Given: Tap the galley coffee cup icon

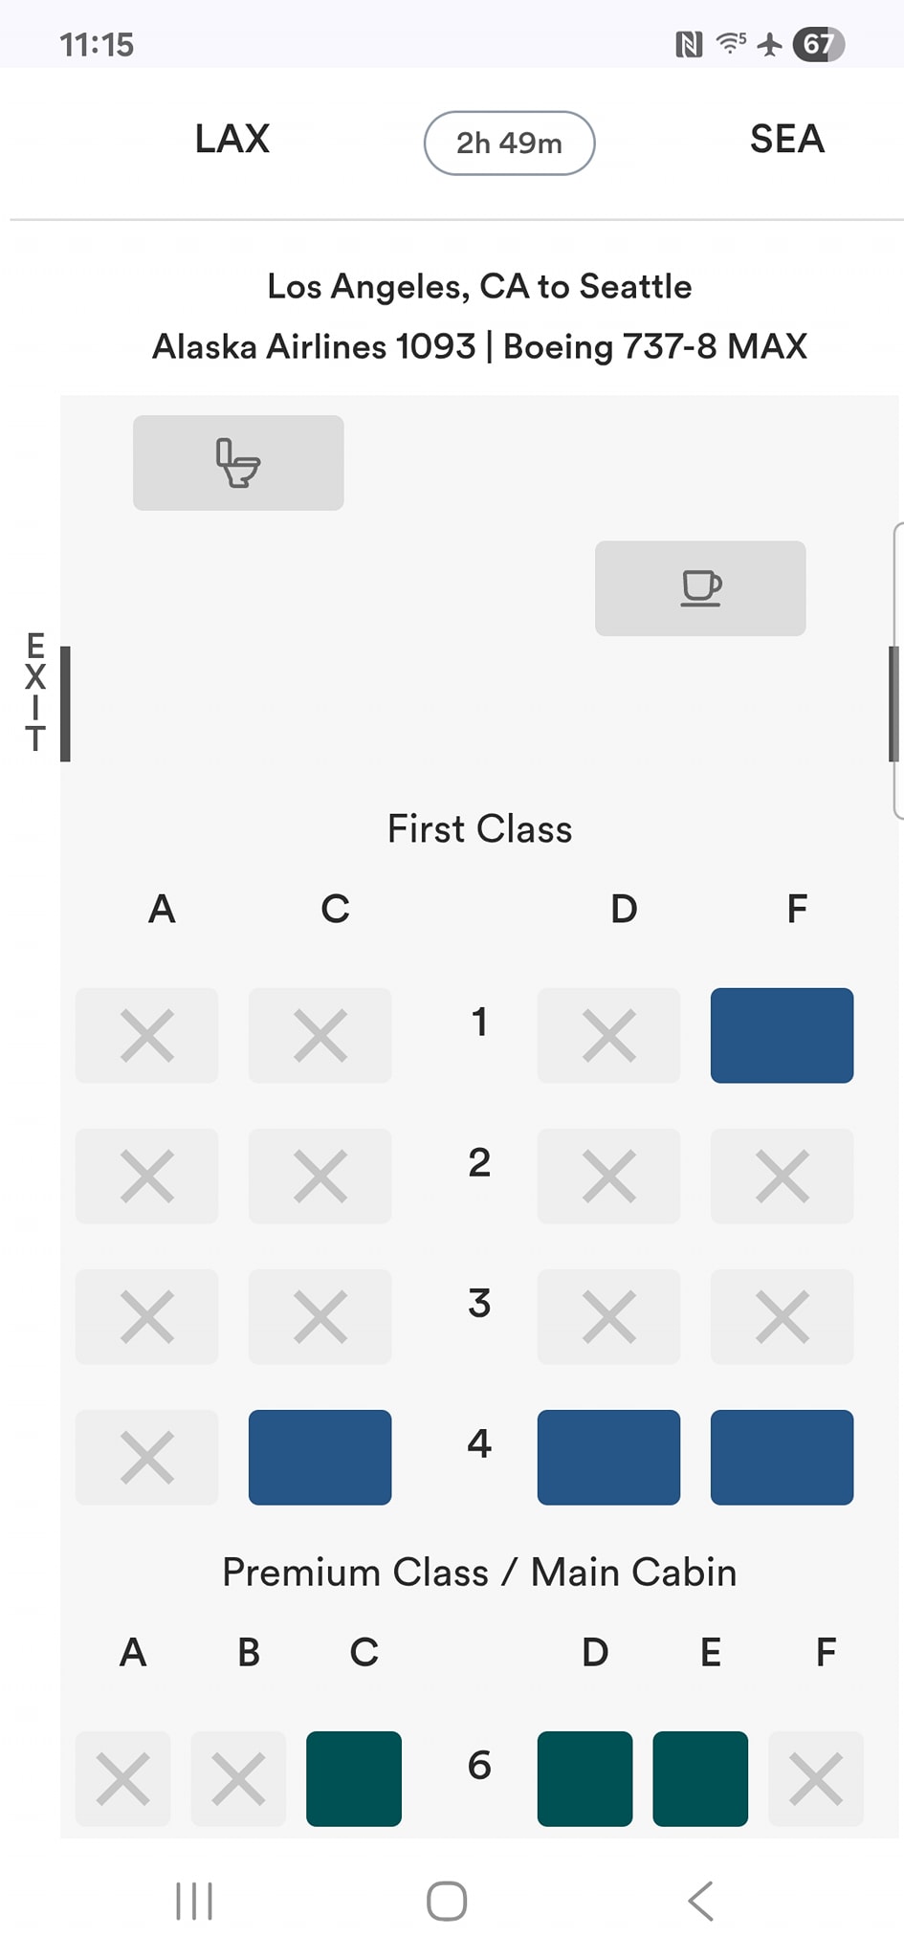Looking at the screenshot, I should coord(700,588).
